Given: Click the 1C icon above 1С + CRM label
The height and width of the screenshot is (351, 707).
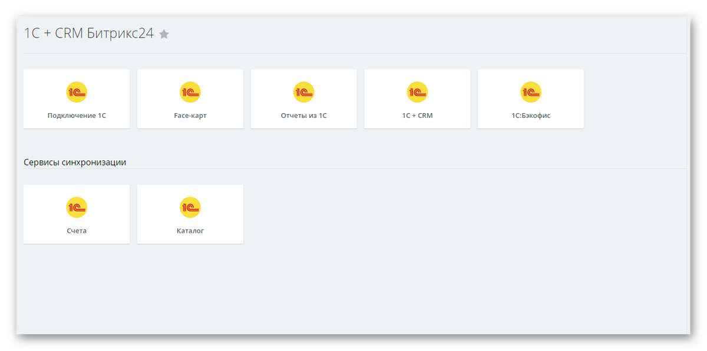Looking at the screenshot, I should (417, 92).
